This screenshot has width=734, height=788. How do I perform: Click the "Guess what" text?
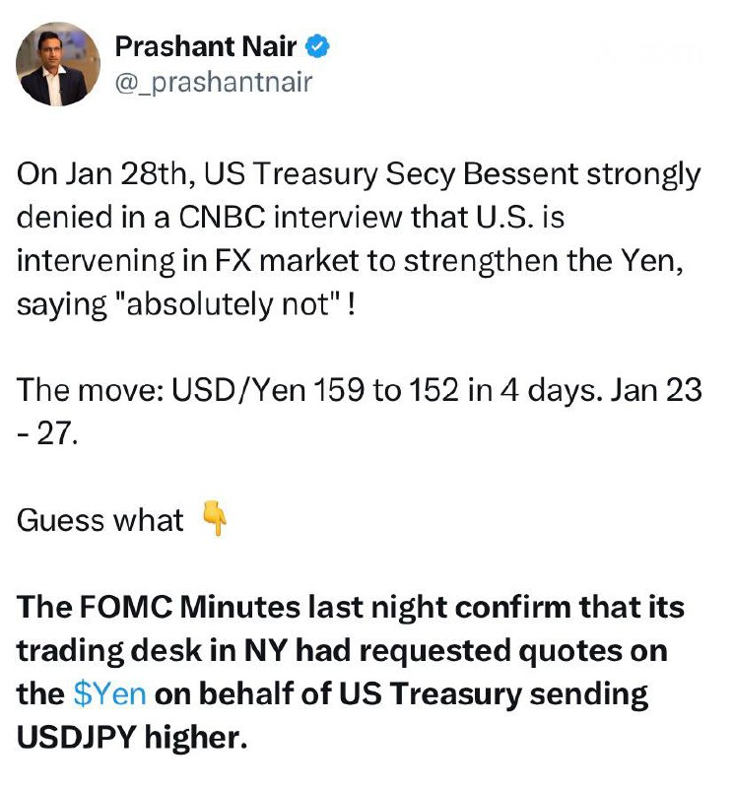click(x=100, y=519)
